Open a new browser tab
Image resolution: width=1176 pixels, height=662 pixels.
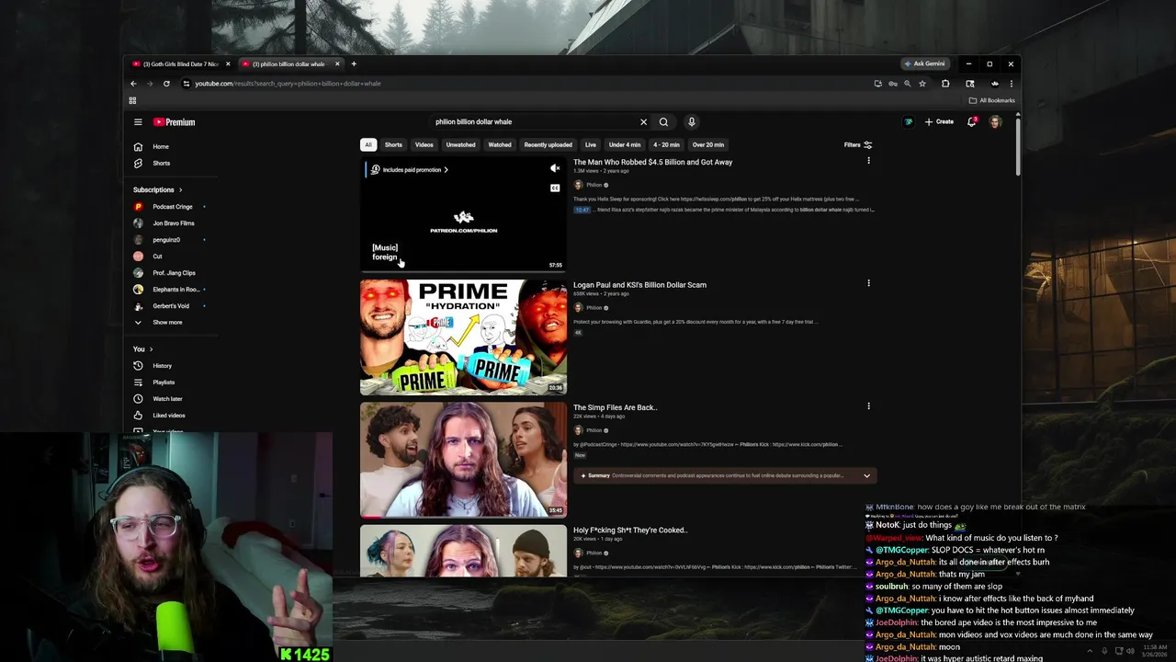(x=354, y=64)
